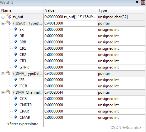The image size is (146, 132).
Task: Select the ISR register name
Action: (x=22, y=80)
